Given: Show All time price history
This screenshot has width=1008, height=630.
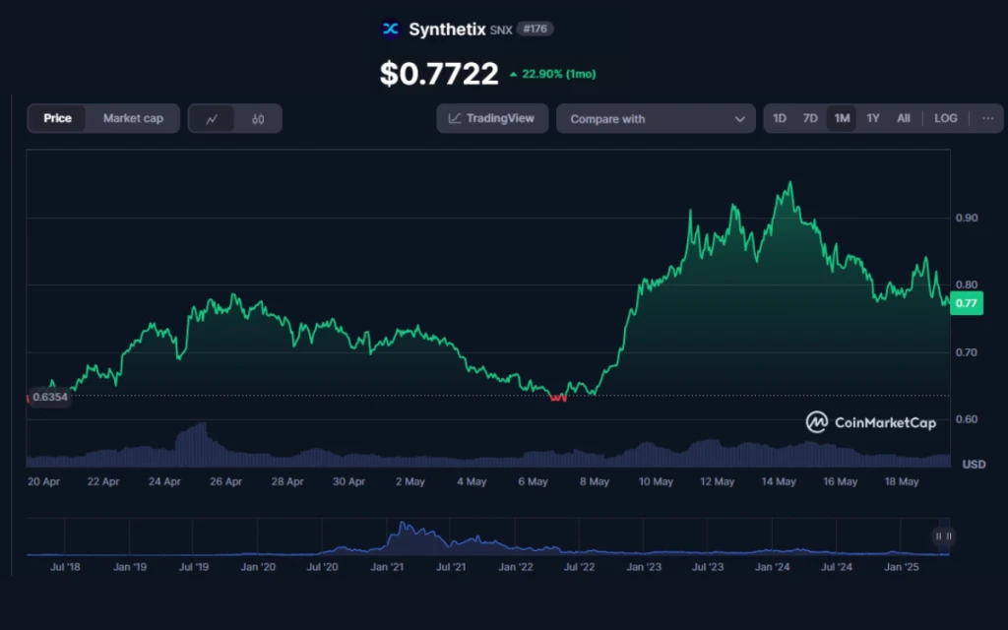Looking at the screenshot, I should 904,118.
